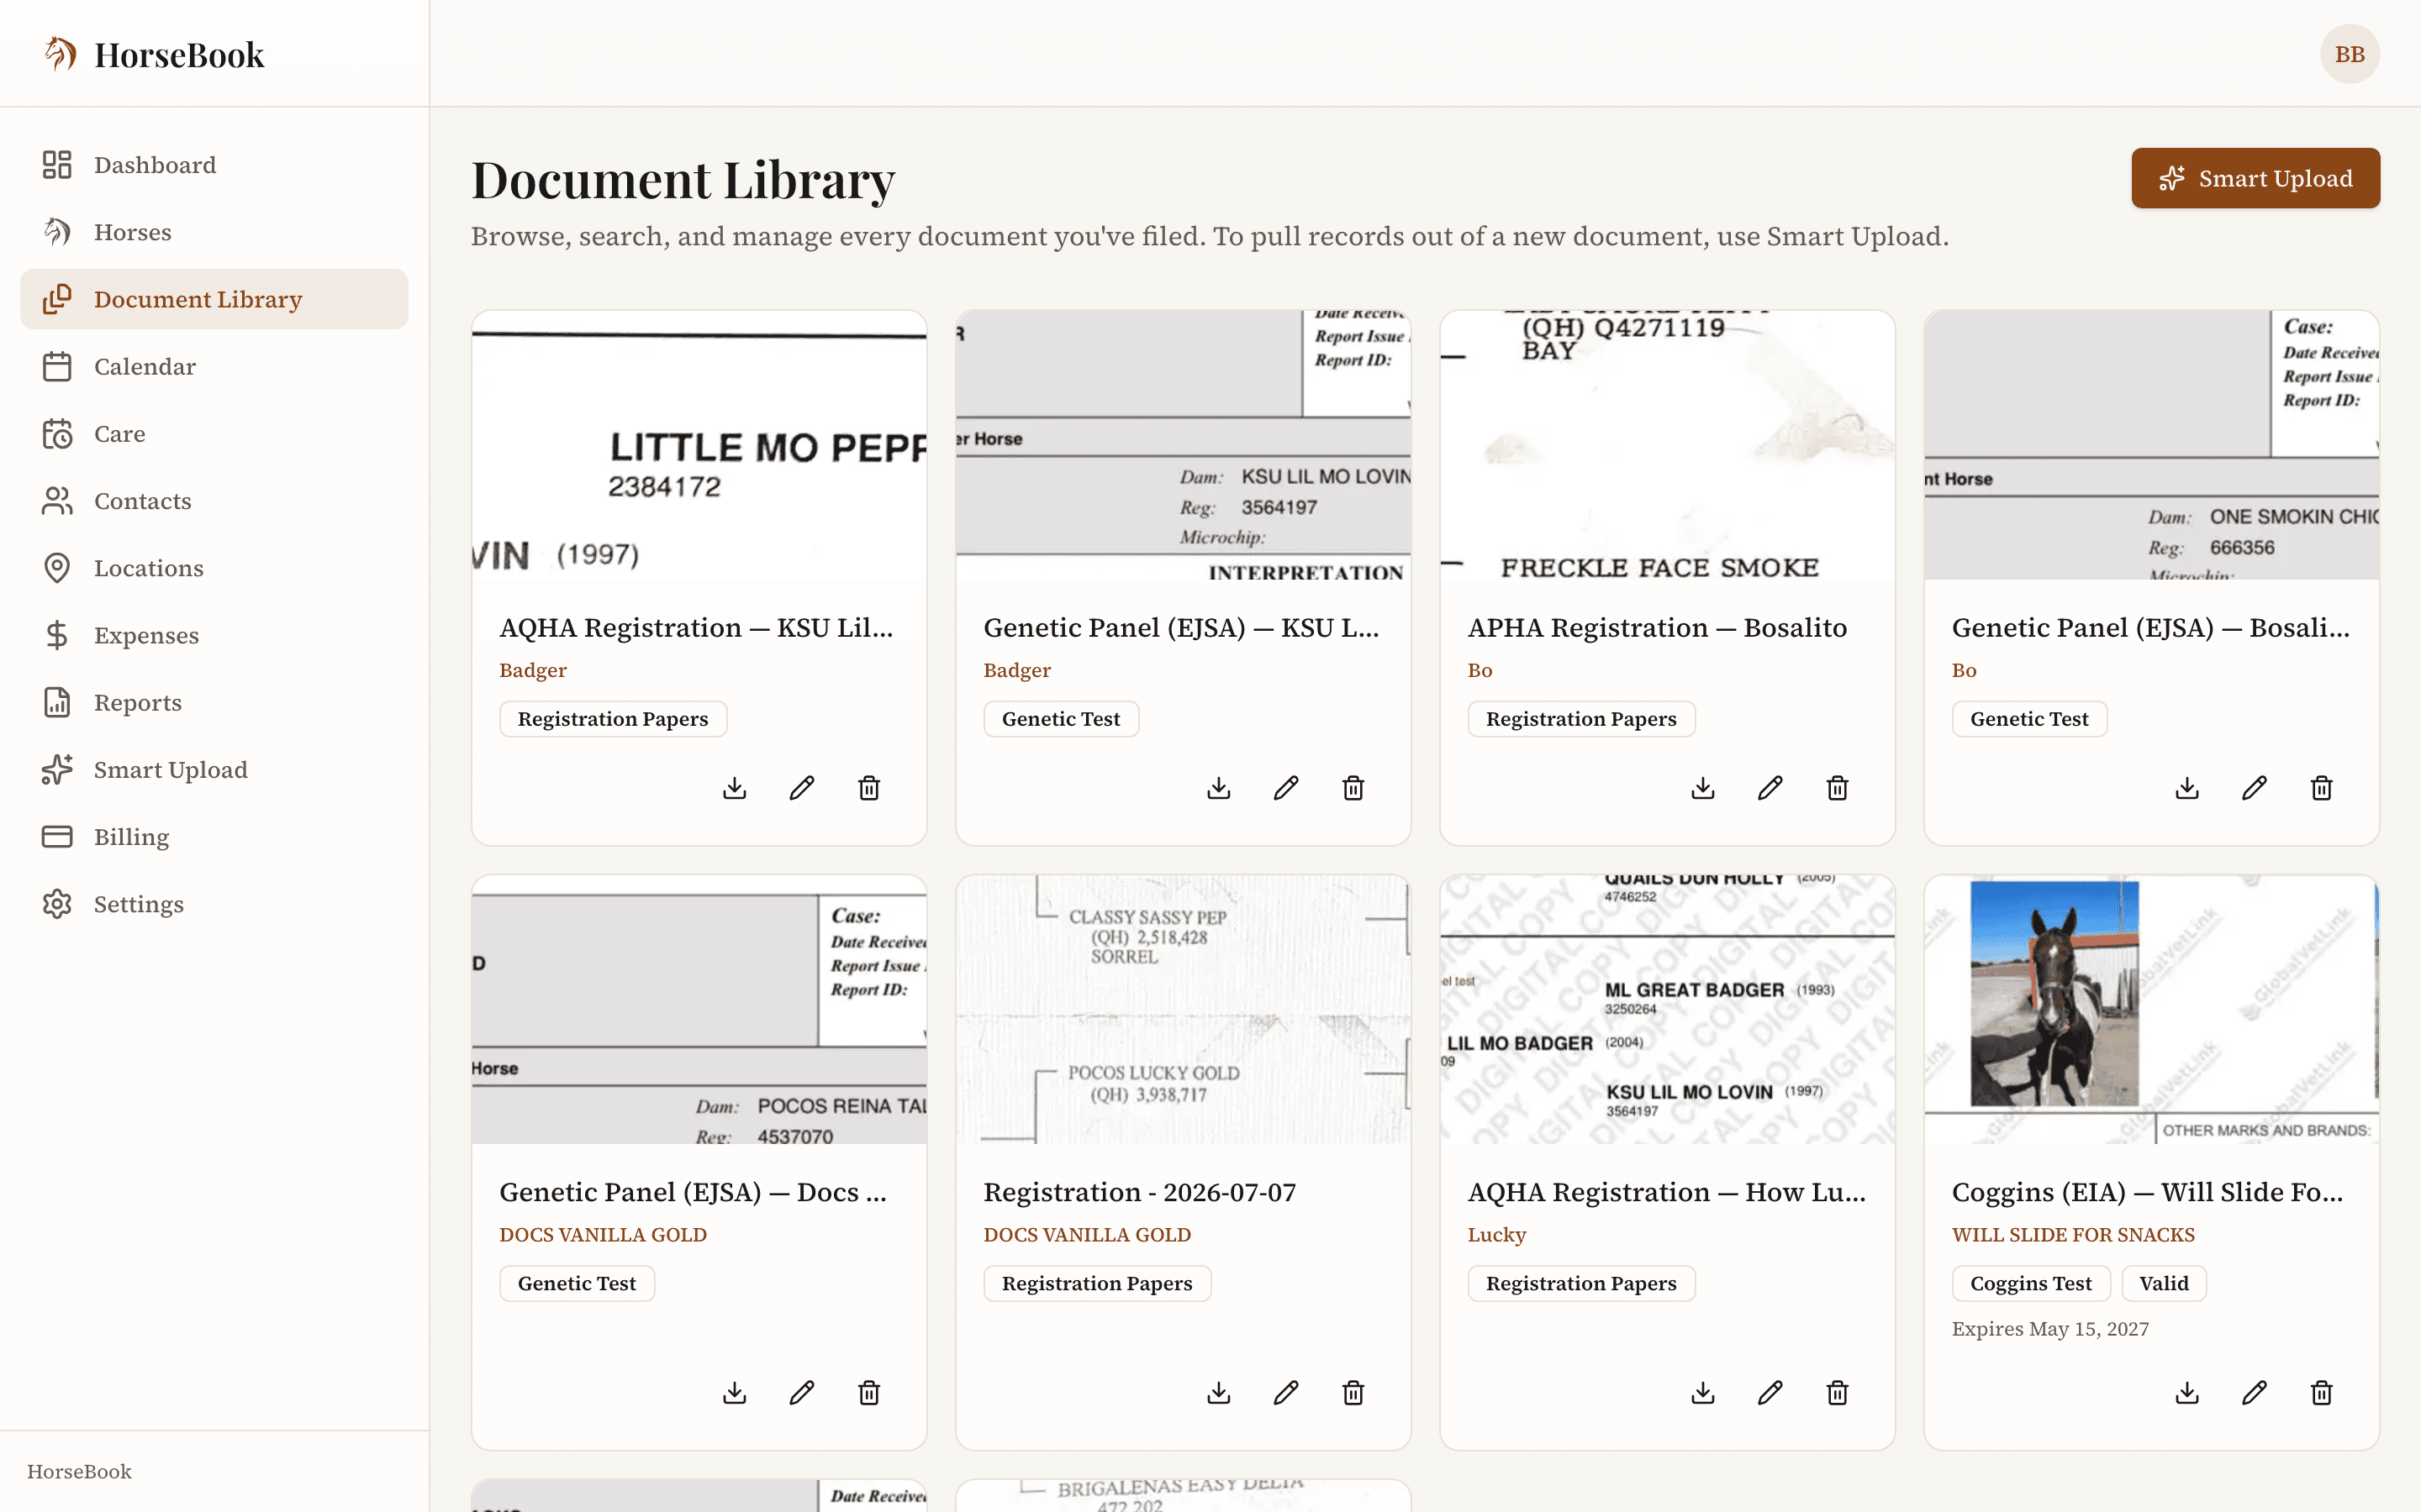Open Contacts from the sidebar
The width and height of the screenshot is (2421, 1512).
214,501
